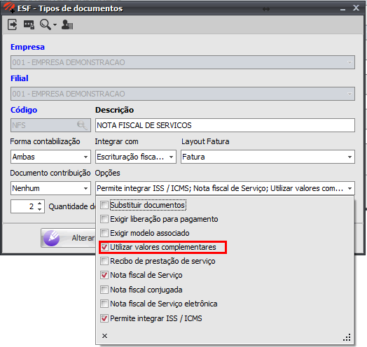Screen dimensions: 367x347
Task: Close the options list with X icon
Action: coord(104,336)
